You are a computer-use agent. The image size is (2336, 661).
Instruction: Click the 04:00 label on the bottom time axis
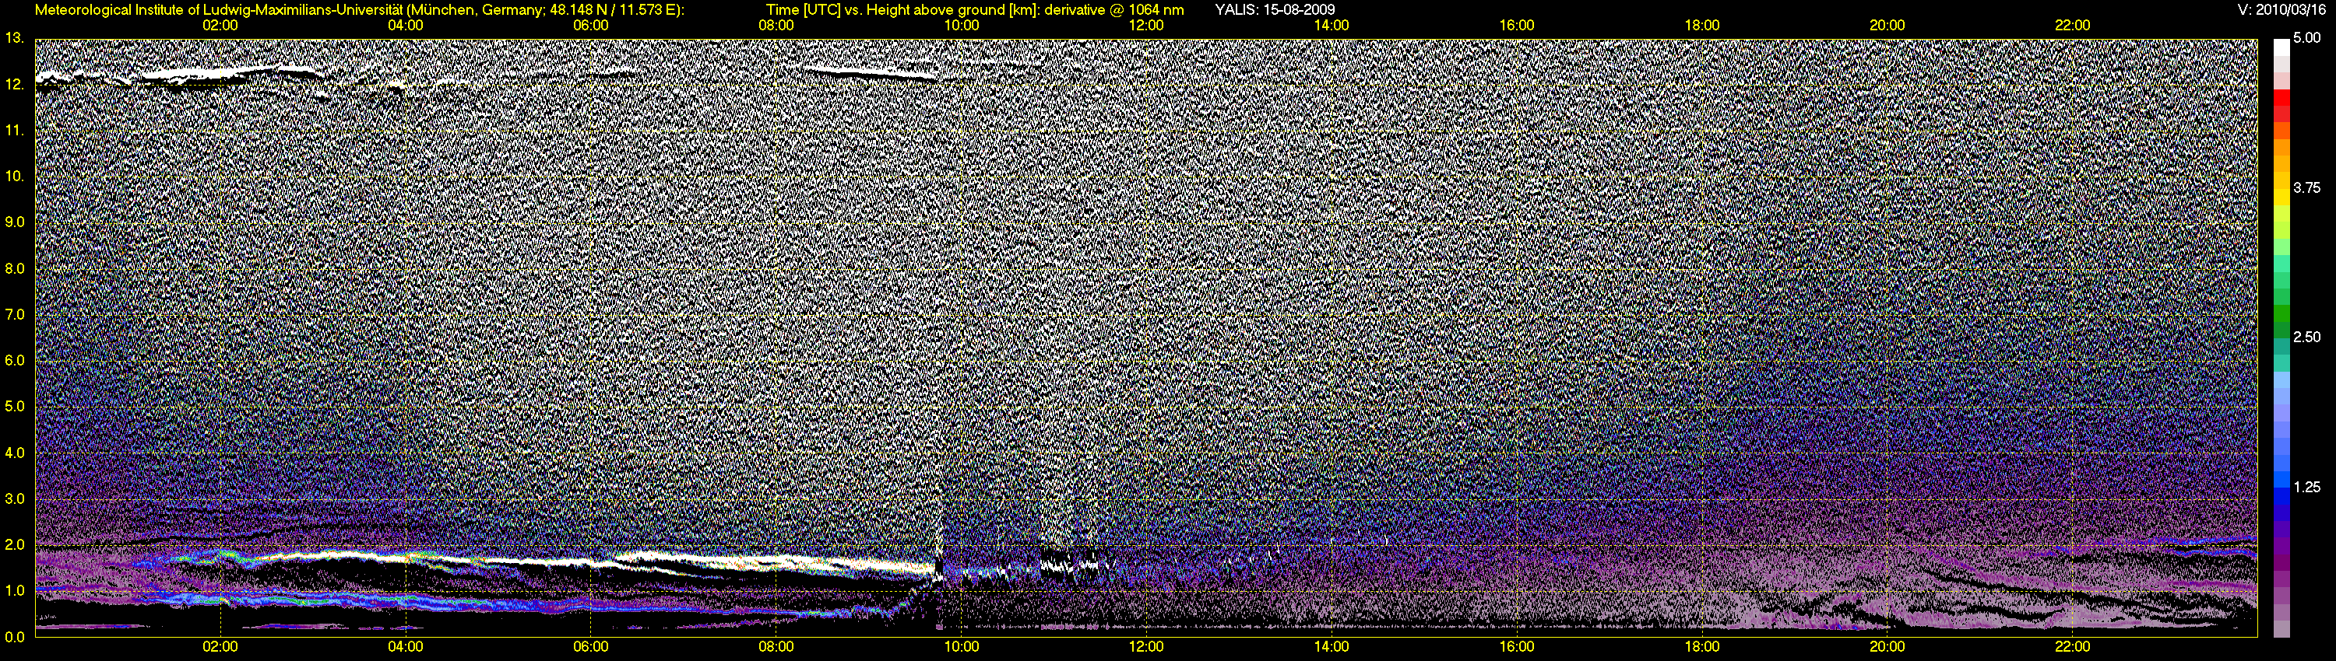click(406, 646)
